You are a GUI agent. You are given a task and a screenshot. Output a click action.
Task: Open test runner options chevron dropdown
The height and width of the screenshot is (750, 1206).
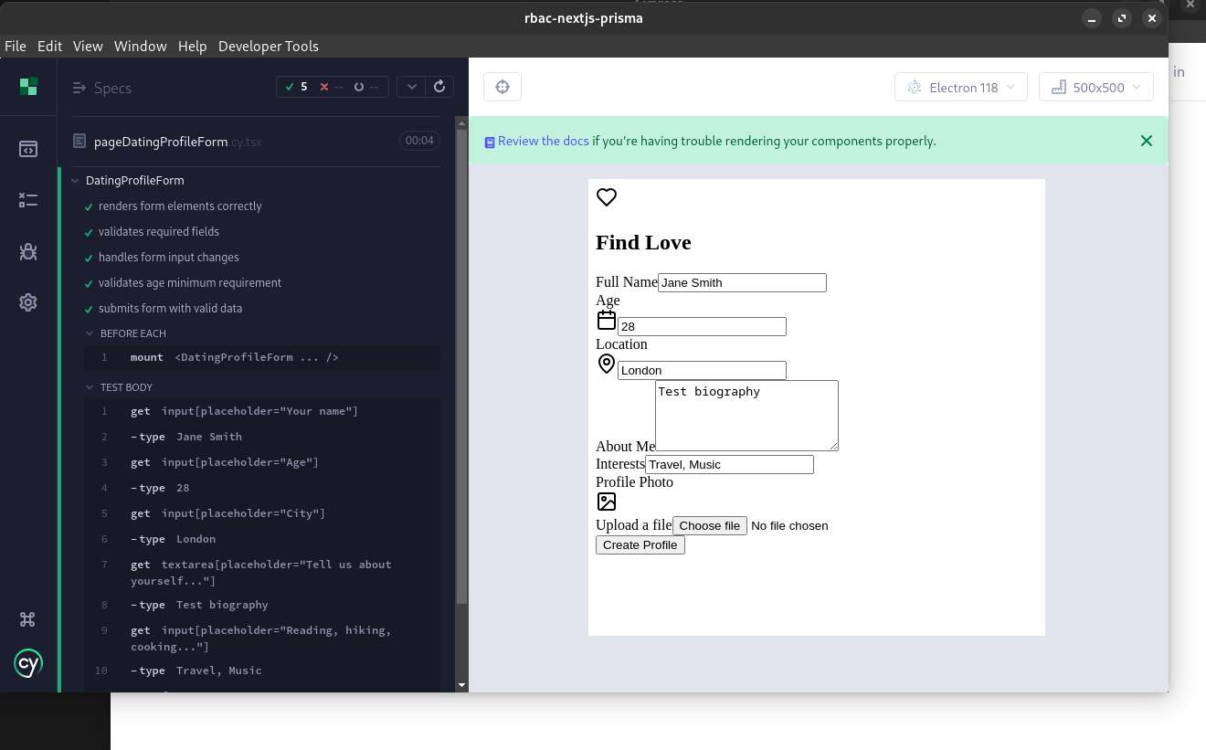(411, 87)
